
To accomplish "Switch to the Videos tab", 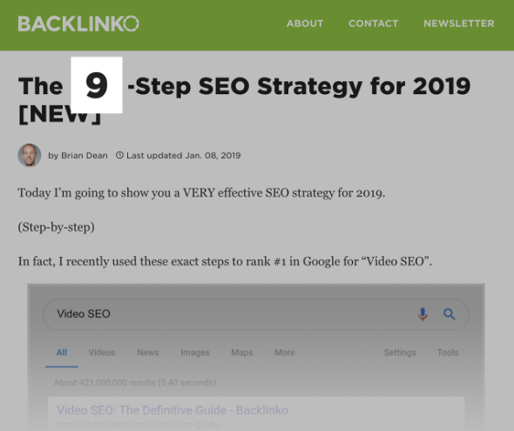I will point(102,353).
